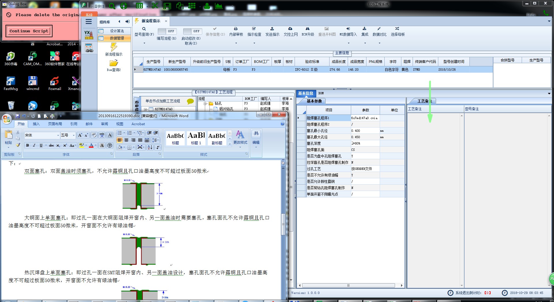Collapse 组件库 panel with left arrow
The image size is (554, 302).
click(119, 22)
